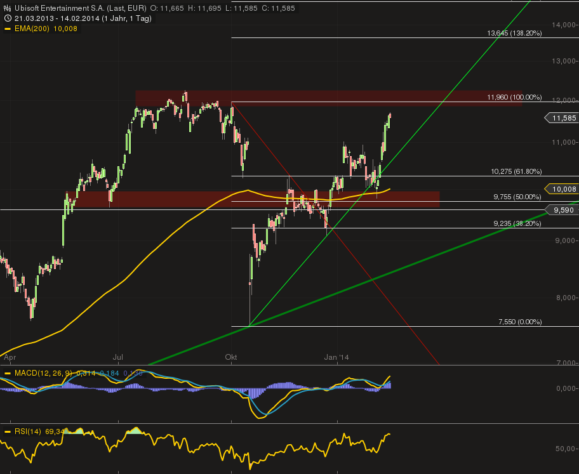The width and height of the screenshot is (579, 474).
Task: Click the clock icon showing date range
Action: 6,19
